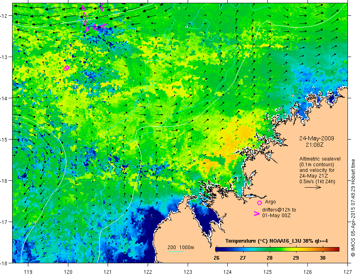Click the longitude axis label '122'
The image size is (356, 275).
[x=148, y=272]
